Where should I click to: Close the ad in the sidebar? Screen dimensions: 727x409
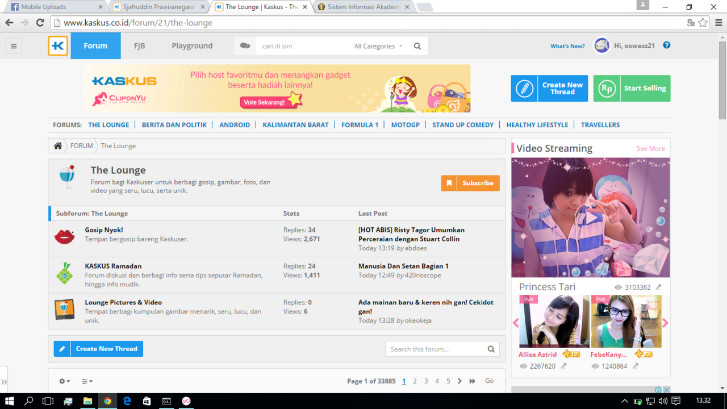(667, 390)
